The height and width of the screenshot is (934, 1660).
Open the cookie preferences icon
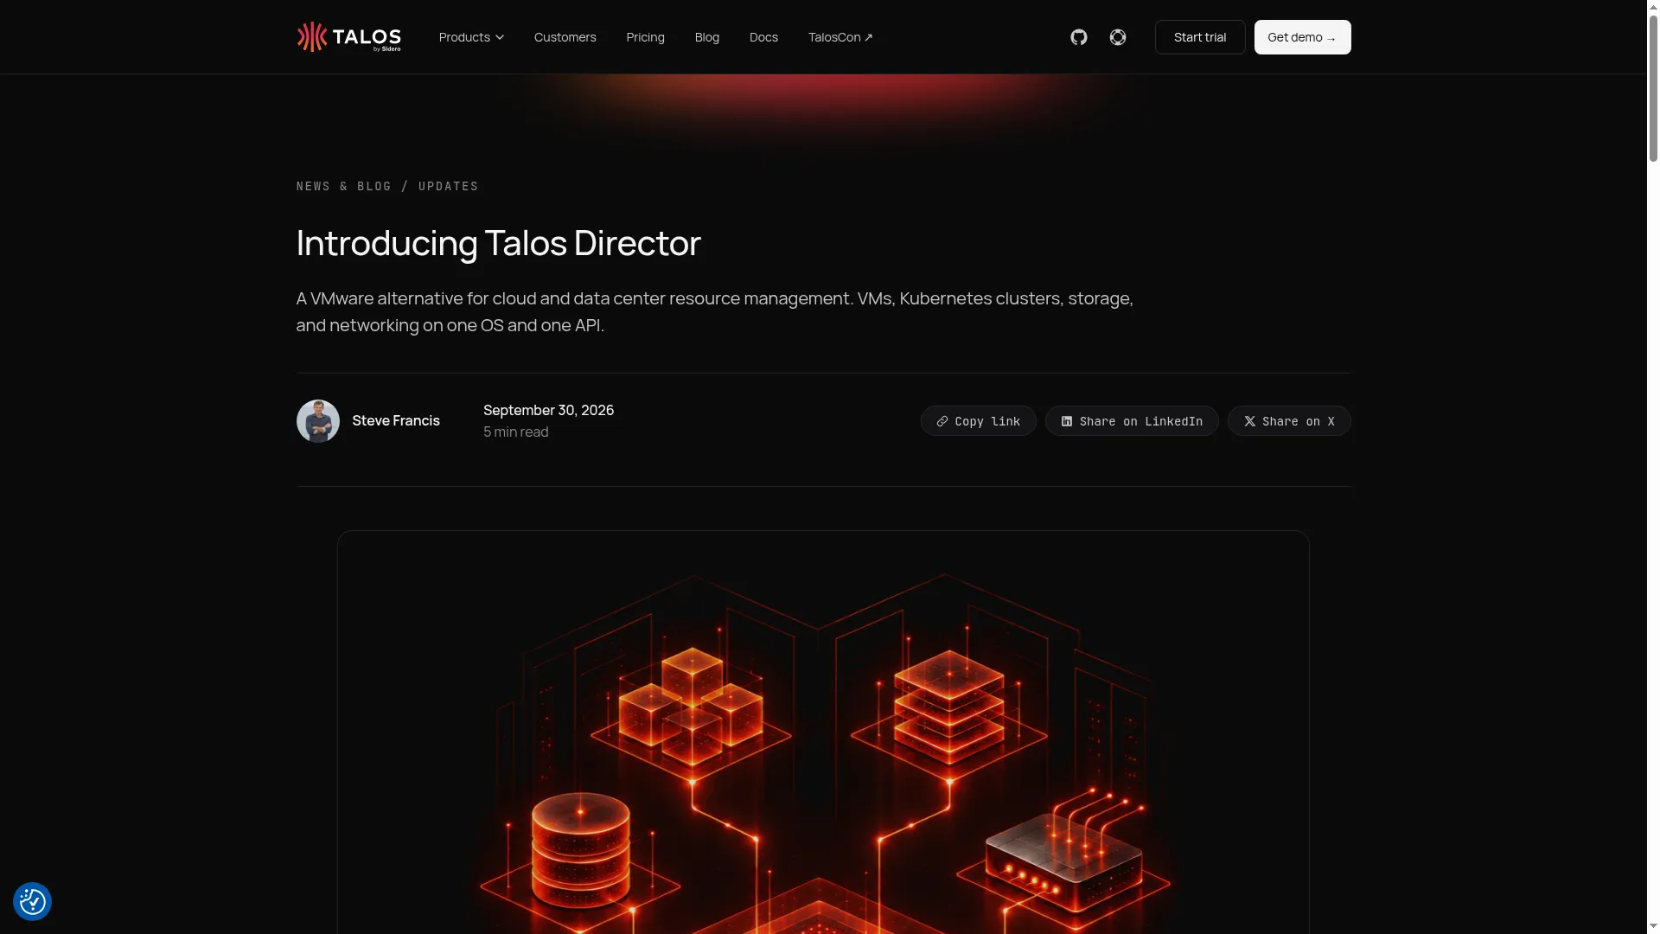pyautogui.click(x=32, y=901)
